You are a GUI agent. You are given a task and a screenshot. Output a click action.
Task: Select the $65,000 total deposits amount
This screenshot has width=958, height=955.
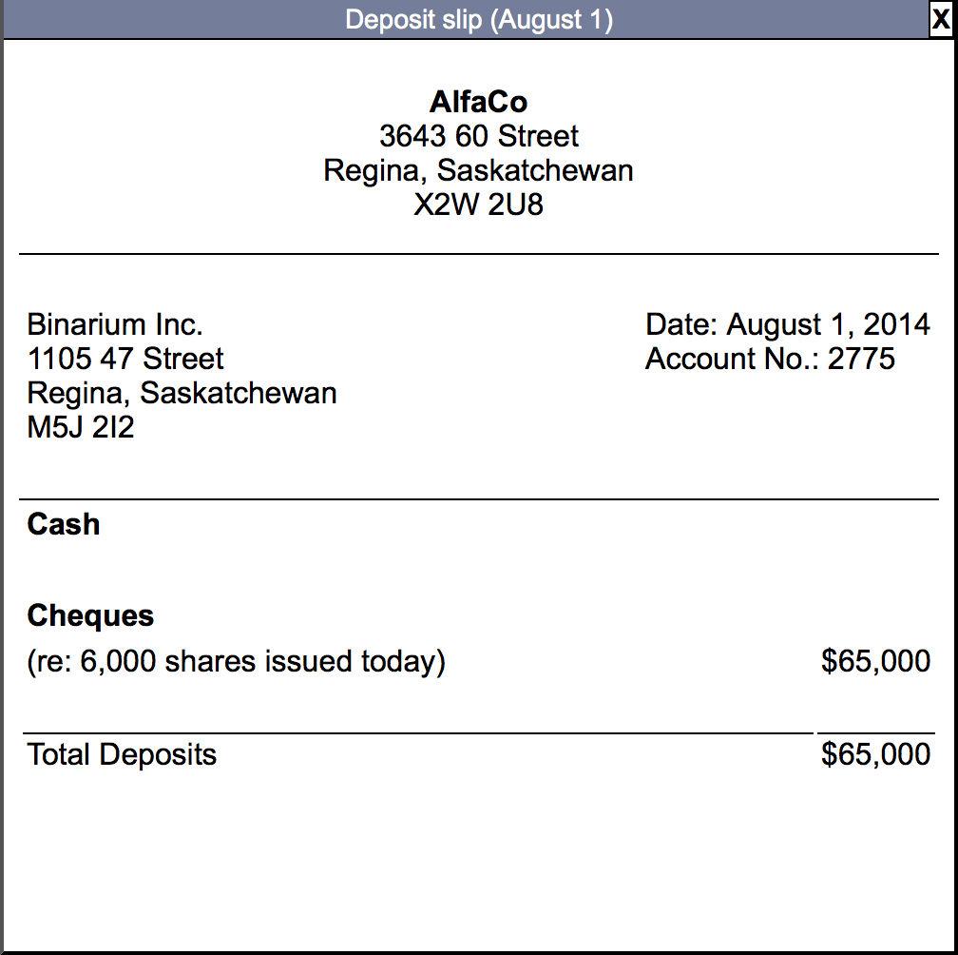(875, 754)
